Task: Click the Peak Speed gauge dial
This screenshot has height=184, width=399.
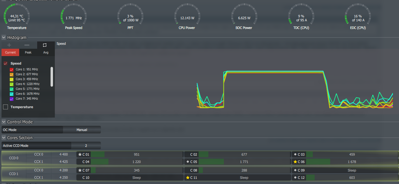Action: (x=74, y=16)
